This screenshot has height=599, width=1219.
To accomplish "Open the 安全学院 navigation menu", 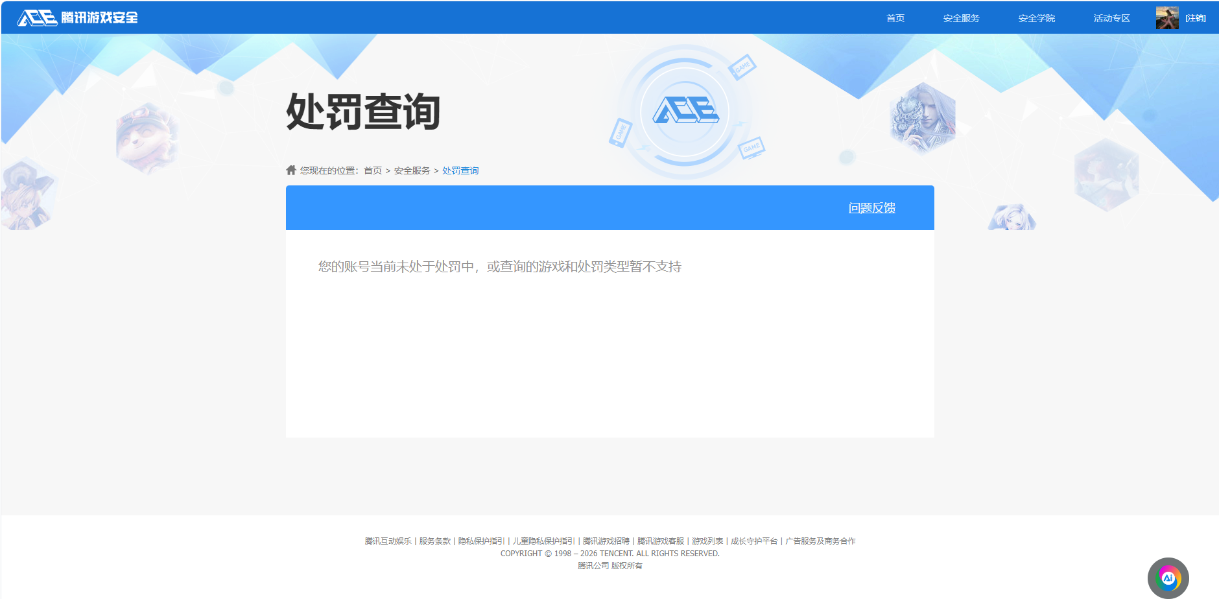I will [1036, 18].
